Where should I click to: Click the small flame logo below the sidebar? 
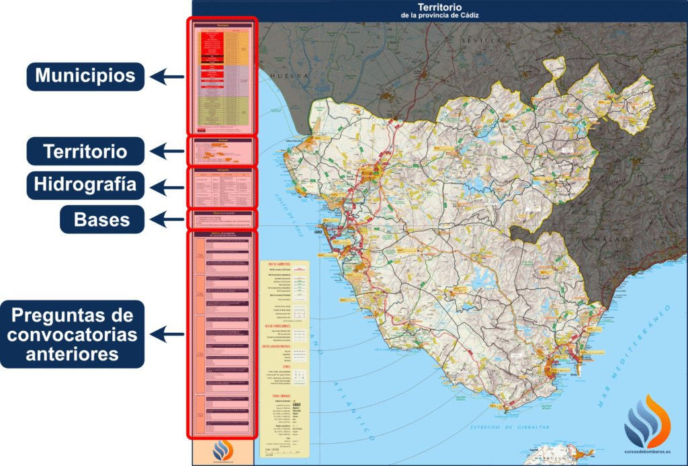(222, 451)
